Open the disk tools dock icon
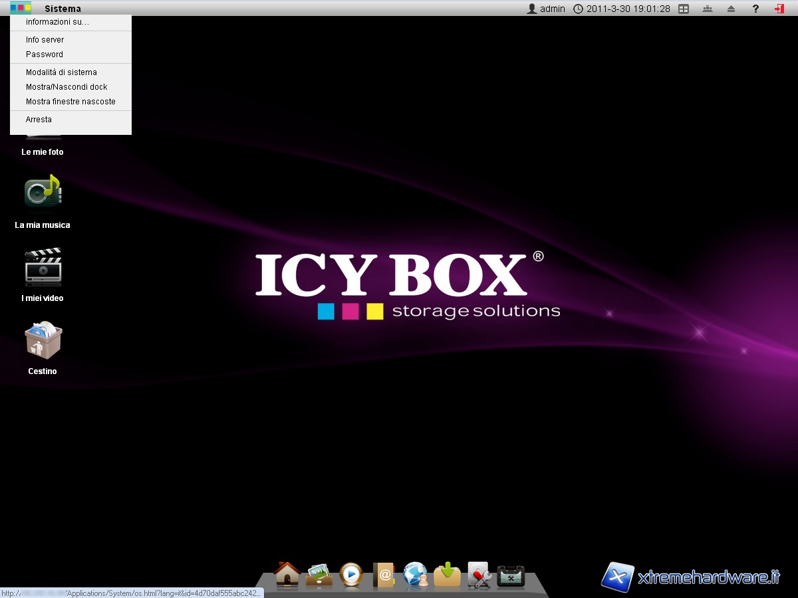The height and width of the screenshot is (598, 798). tap(479, 575)
